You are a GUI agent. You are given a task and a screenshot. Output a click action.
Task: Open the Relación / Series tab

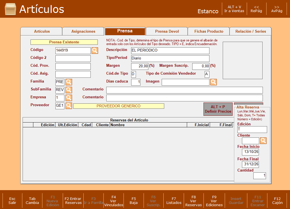point(250,31)
